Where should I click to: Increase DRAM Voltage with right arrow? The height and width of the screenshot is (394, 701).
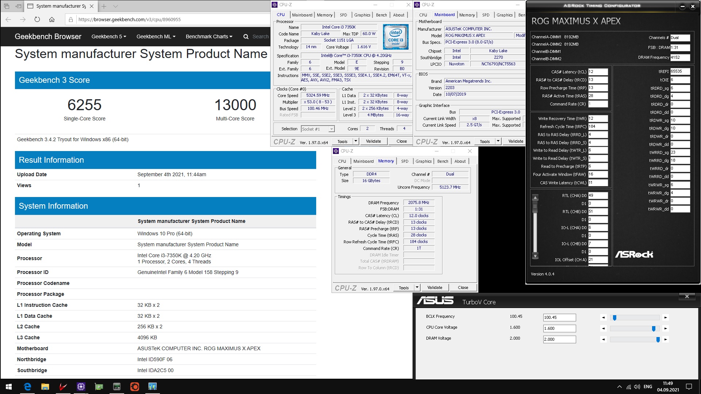(665, 340)
